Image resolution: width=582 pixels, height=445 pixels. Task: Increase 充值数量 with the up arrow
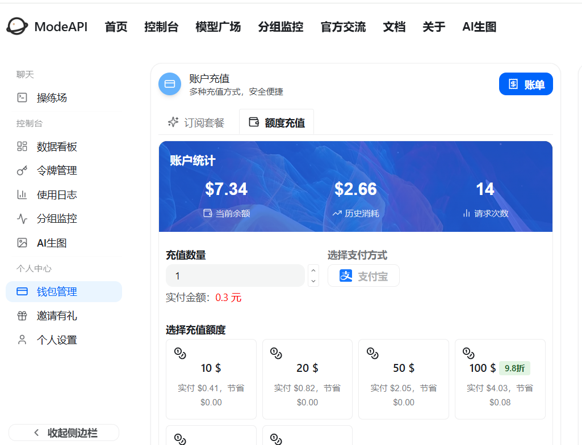(313, 270)
